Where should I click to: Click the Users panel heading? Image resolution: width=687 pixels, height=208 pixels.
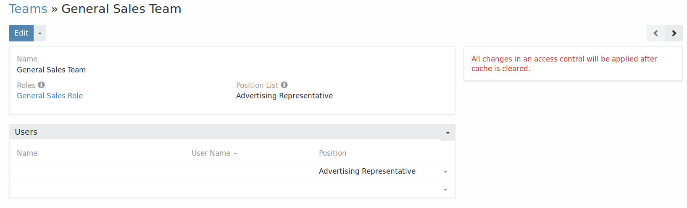(26, 132)
